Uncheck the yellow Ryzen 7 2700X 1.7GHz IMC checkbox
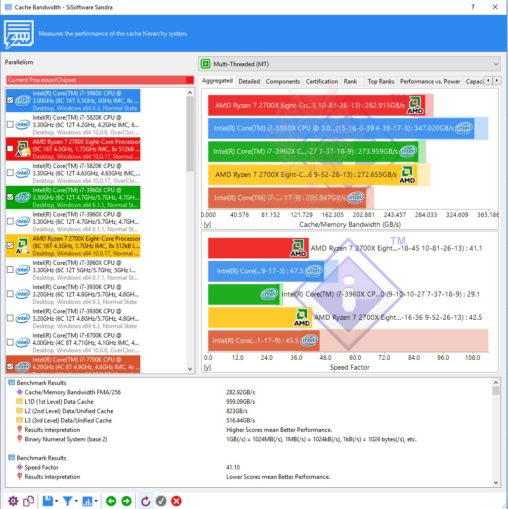Viewport: 508px width, 509px height. click(10, 246)
